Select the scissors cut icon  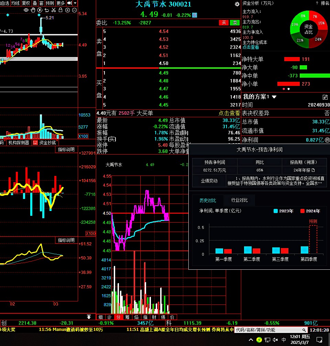point(54,10)
